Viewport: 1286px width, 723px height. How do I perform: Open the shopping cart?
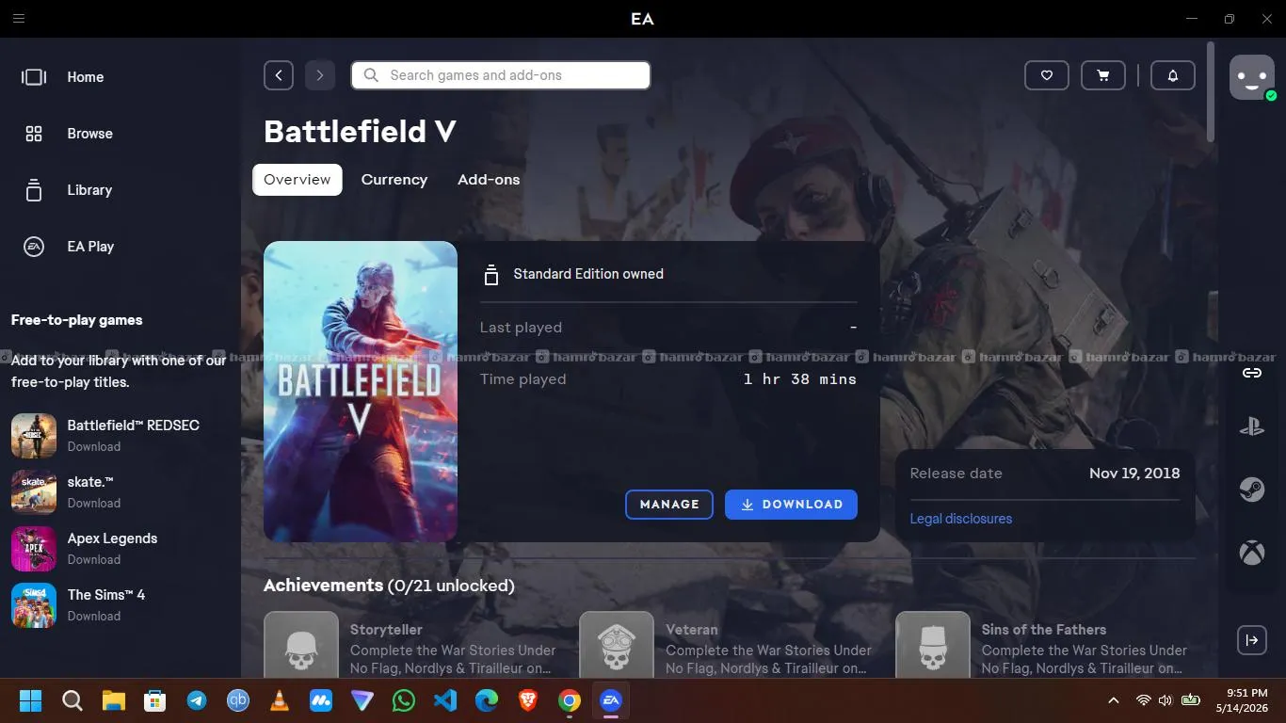tap(1103, 75)
